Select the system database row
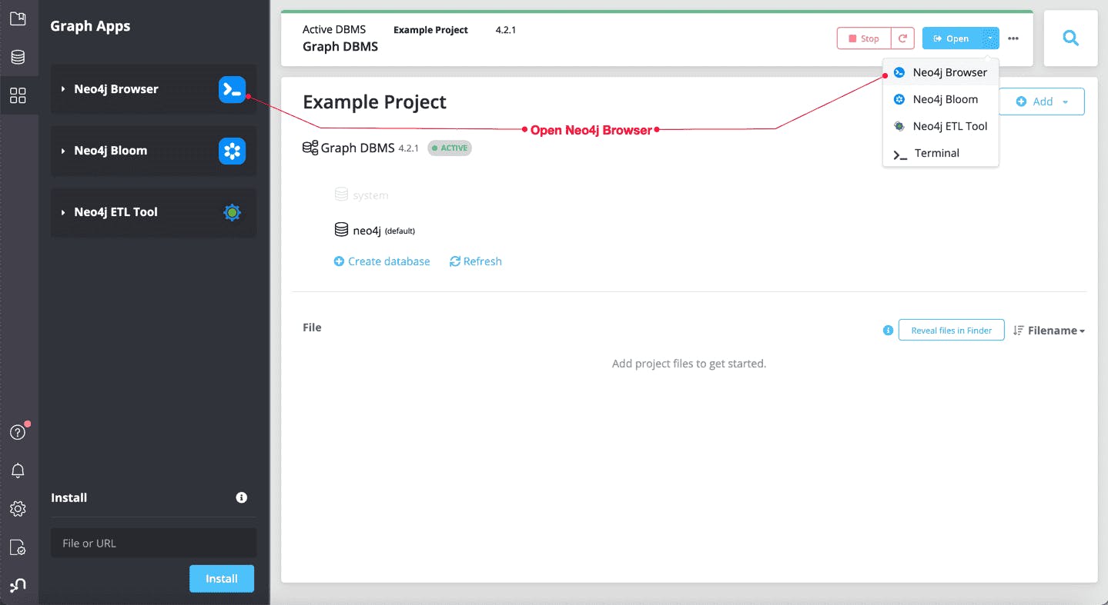Image resolution: width=1108 pixels, height=605 pixels. tap(362, 195)
